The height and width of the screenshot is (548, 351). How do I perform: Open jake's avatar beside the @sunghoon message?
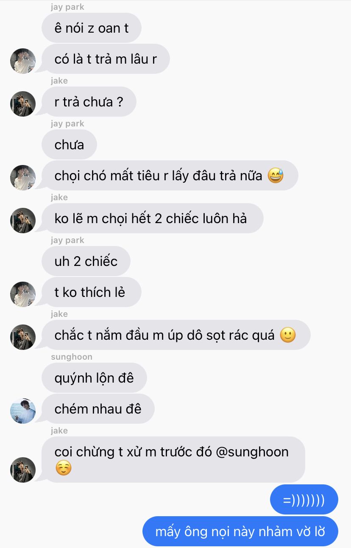point(23,470)
